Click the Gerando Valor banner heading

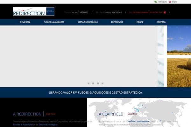click(95, 93)
